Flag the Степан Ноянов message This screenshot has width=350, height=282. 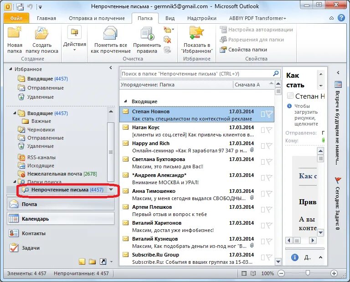point(270,114)
